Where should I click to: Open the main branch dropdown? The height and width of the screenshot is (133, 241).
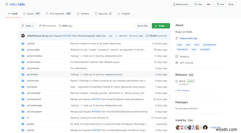[28, 26]
